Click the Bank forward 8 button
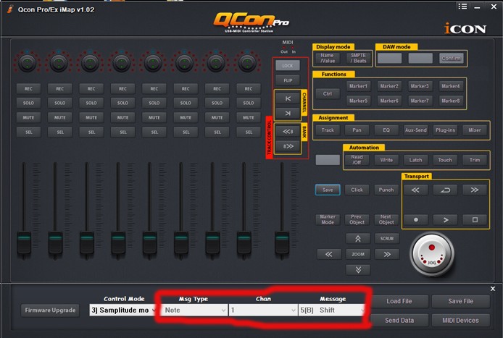 click(288, 146)
